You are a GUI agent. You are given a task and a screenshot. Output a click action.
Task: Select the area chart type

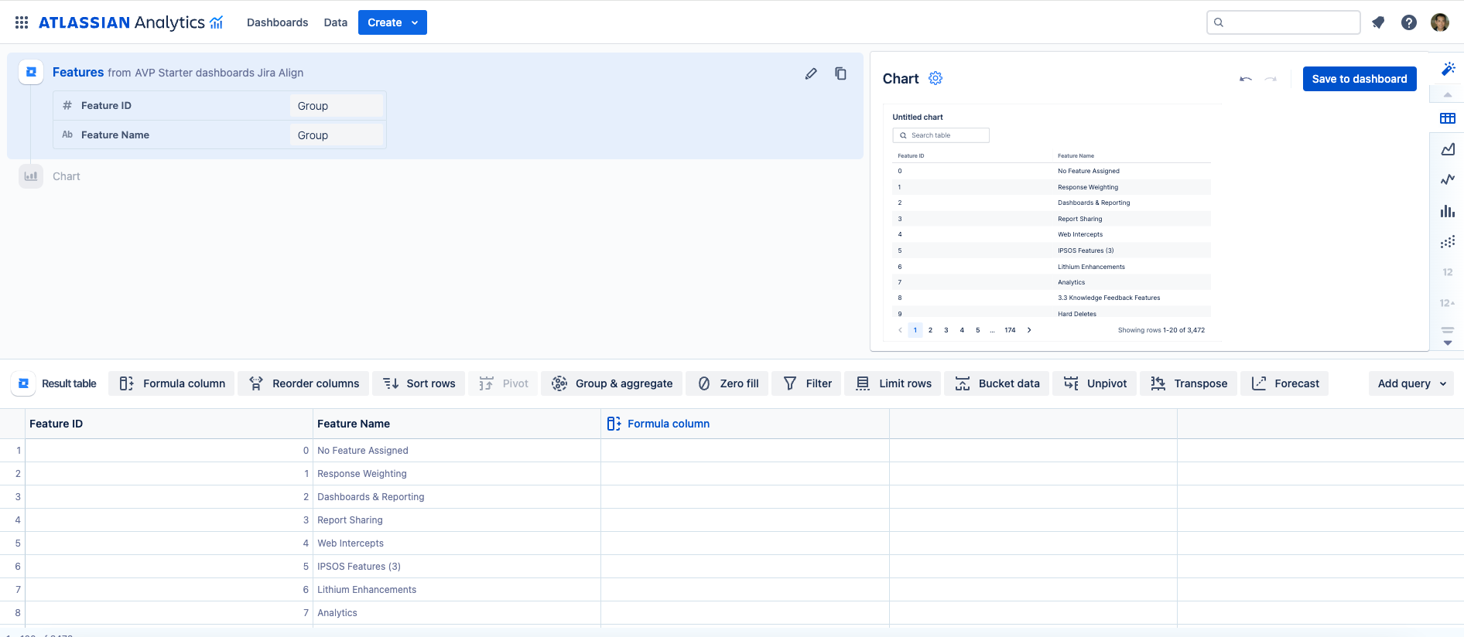(1448, 149)
